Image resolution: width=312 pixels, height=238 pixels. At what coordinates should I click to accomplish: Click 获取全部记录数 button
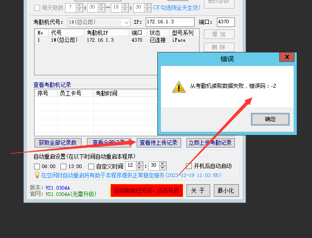point(57,143)
